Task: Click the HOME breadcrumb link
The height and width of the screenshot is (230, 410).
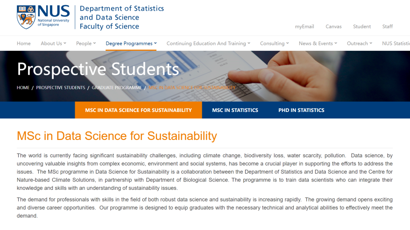Action: tap(23, 88)
